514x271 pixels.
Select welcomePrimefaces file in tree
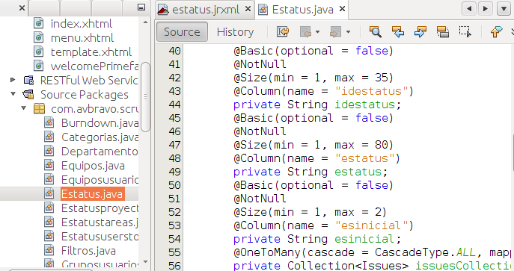[94, 66]
